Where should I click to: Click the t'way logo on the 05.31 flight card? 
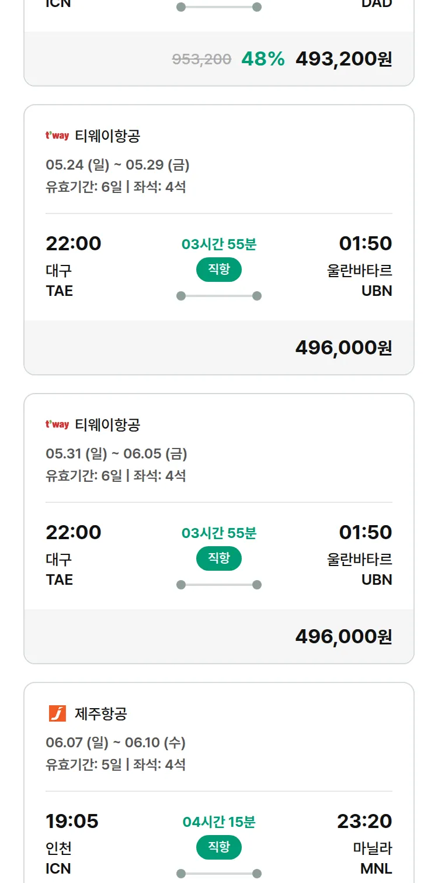[x=57, y=425]
